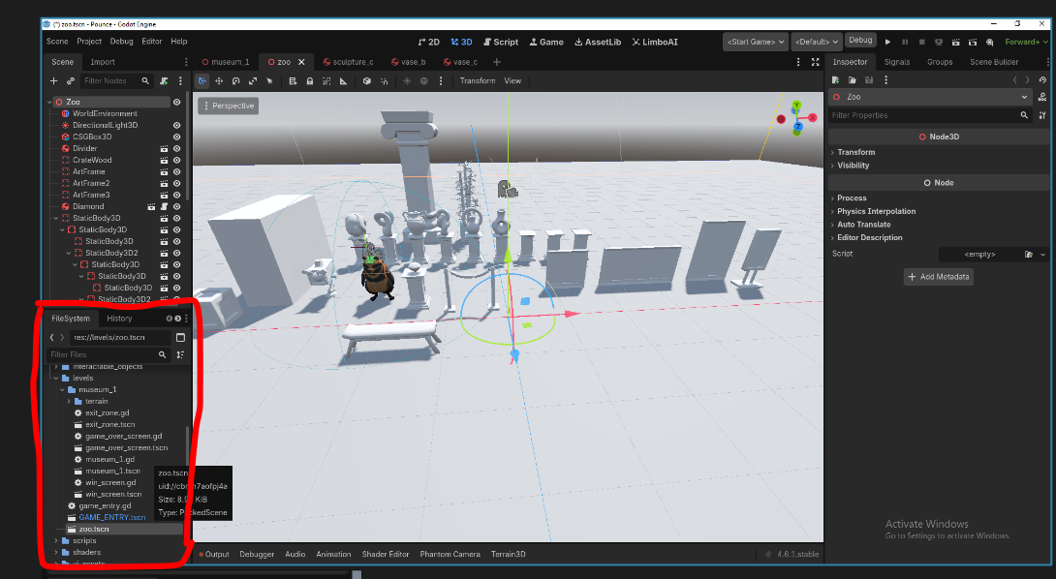
Task: Switch to the Signals tab
Action: pyautogui.click(x=897, y=62)
